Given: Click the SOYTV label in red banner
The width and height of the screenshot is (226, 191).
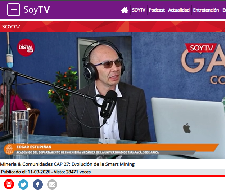Looking at the screenshot, I should (x=11, y=27).
